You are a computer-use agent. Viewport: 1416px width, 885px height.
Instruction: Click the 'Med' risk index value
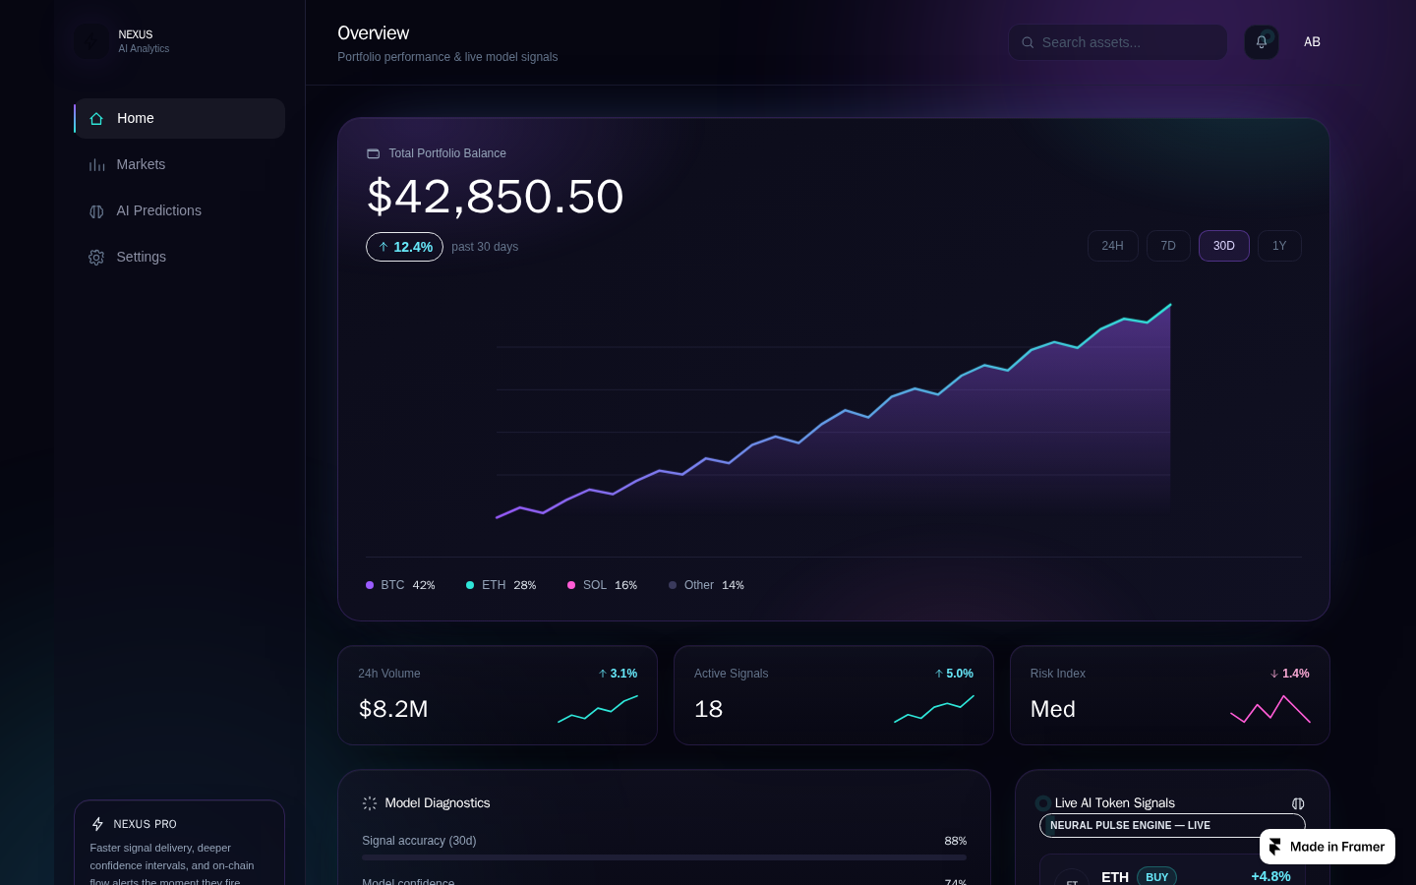pyautogui.click(x=1053, y=709)
